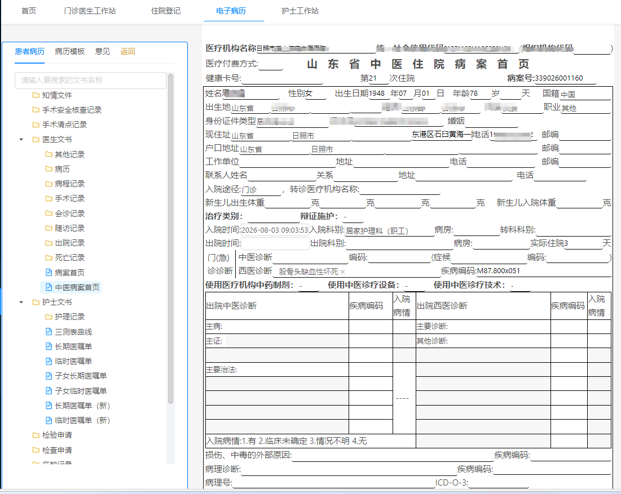
Task: Click the 主证 input cell
Action: [287, 341]
